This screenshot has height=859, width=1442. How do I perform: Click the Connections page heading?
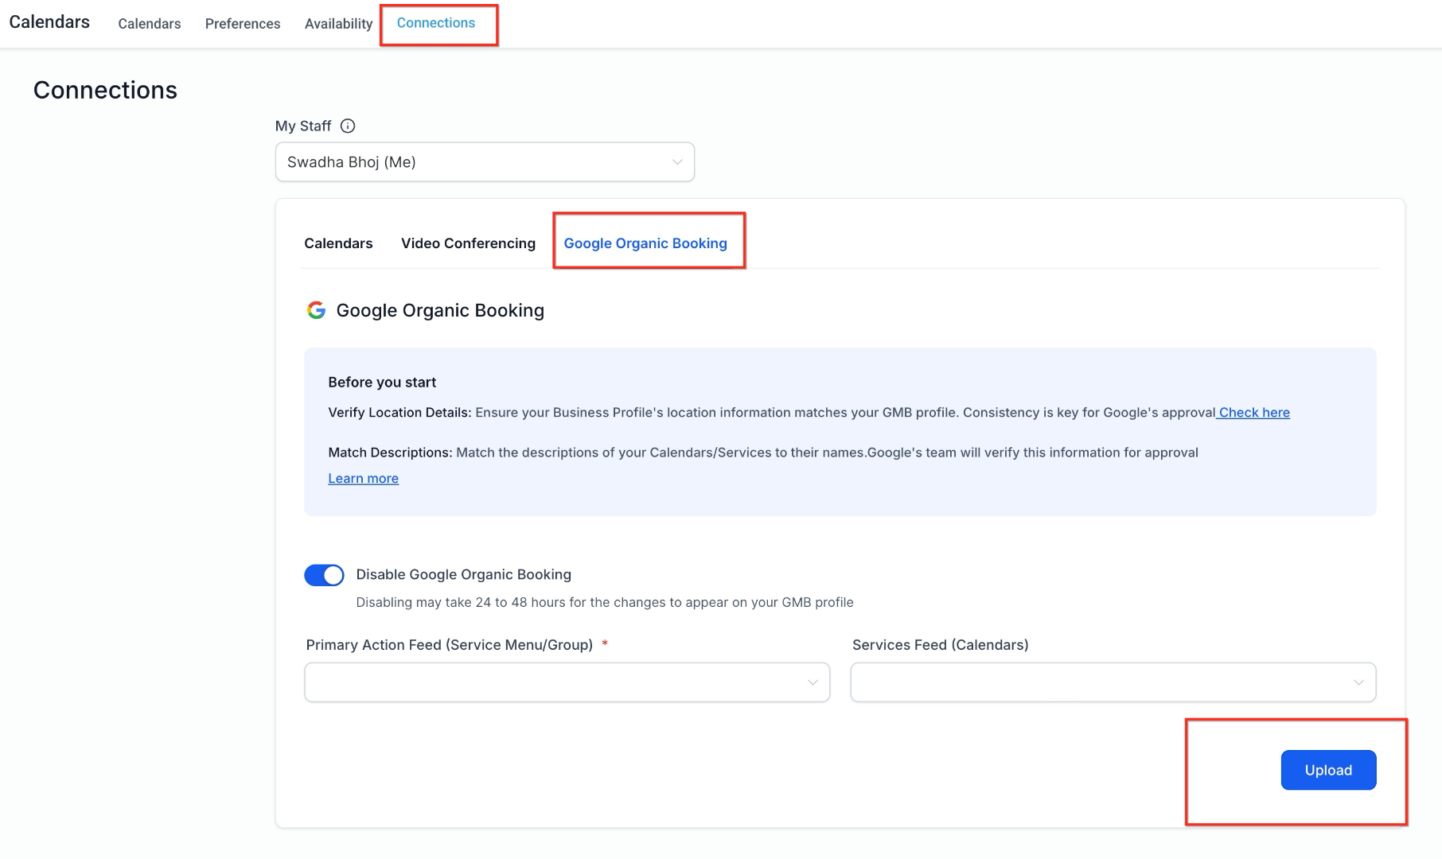tap(105, 90)
